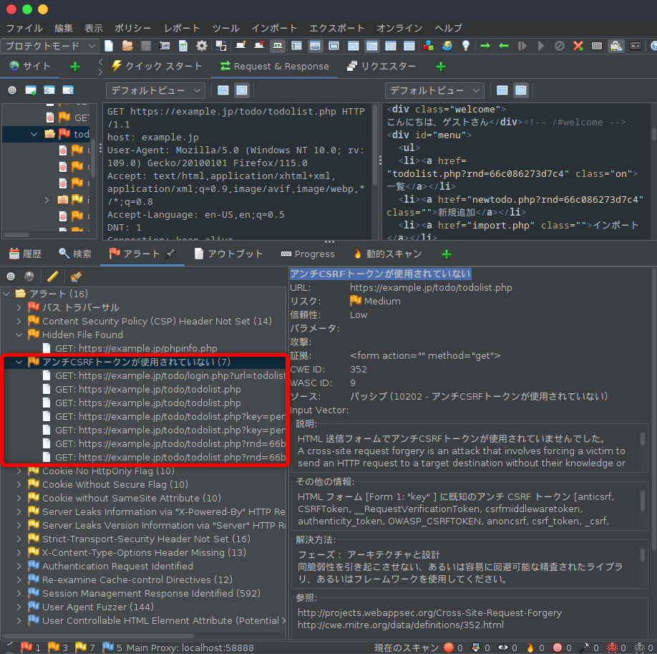Save the session via the save icon
Viewport: 657px width, 654px height.
point(145,45)
